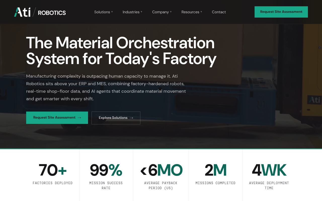
Task: Click the MISSIONS COMPLETED label
Action: [216, 183]
